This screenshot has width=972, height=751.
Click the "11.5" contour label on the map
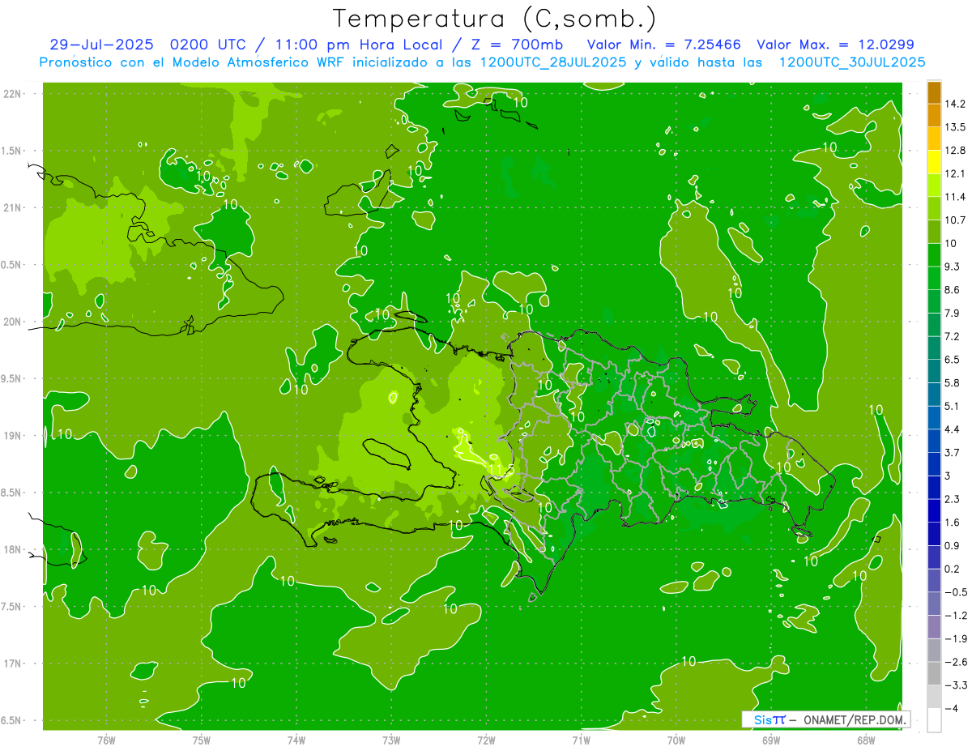(x=501, y=470)
